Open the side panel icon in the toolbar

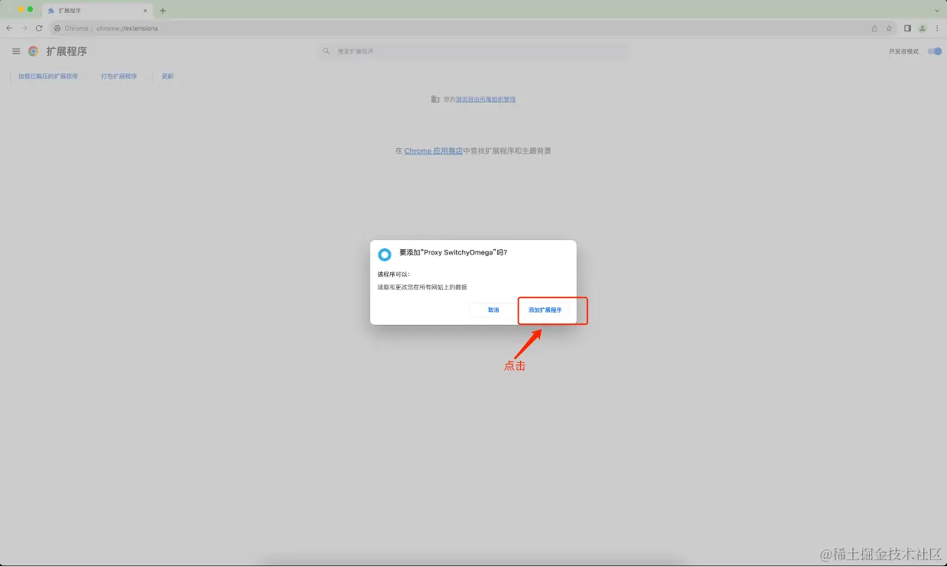tap(907, 28)
